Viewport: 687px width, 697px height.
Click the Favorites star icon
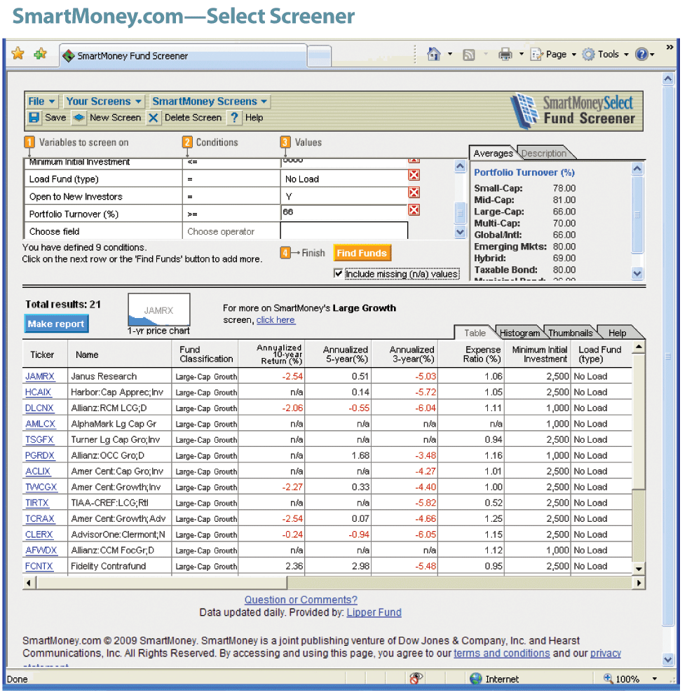(18, 54)
